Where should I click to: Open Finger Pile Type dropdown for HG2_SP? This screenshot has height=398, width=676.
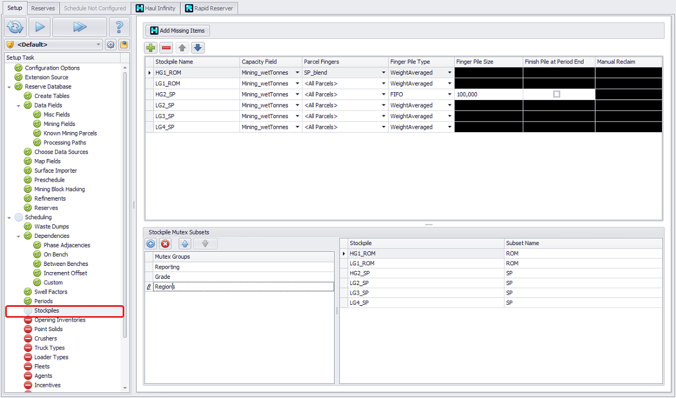450,94
